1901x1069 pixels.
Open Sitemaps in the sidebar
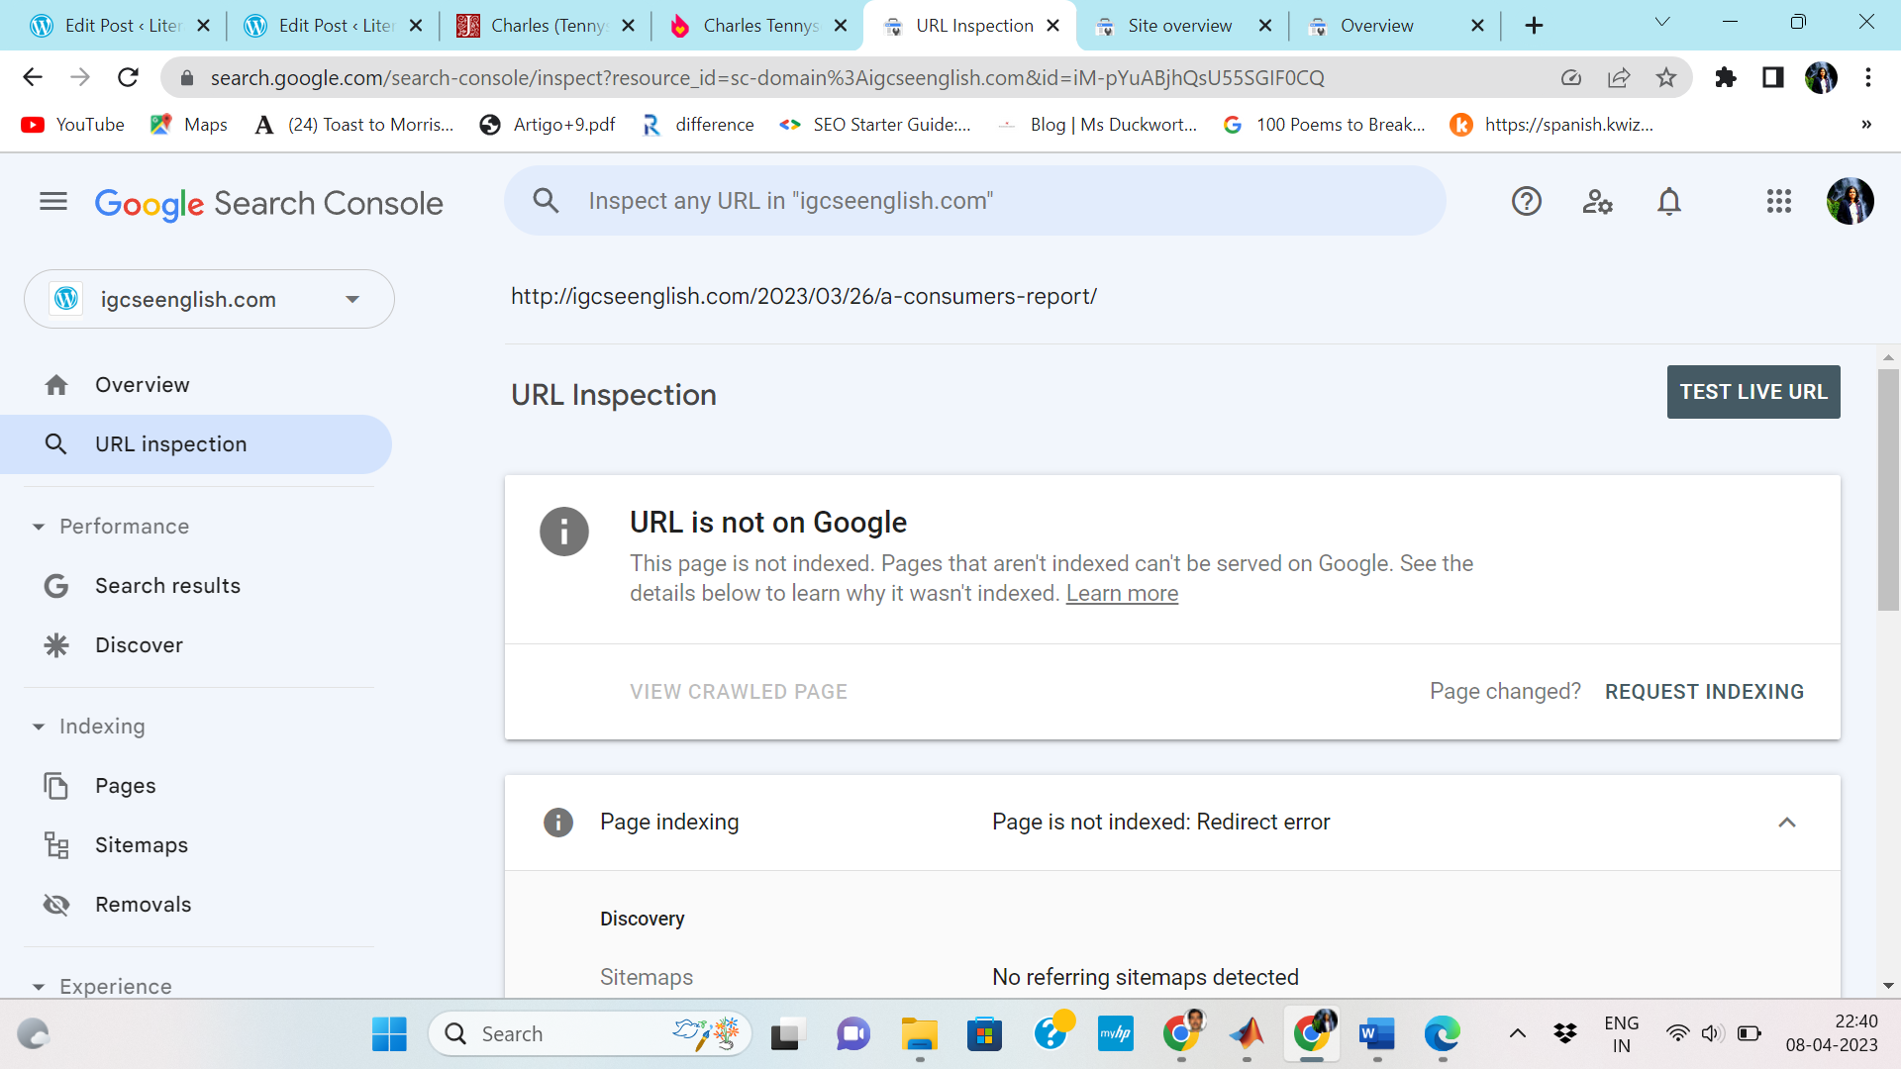pos(141,845)
